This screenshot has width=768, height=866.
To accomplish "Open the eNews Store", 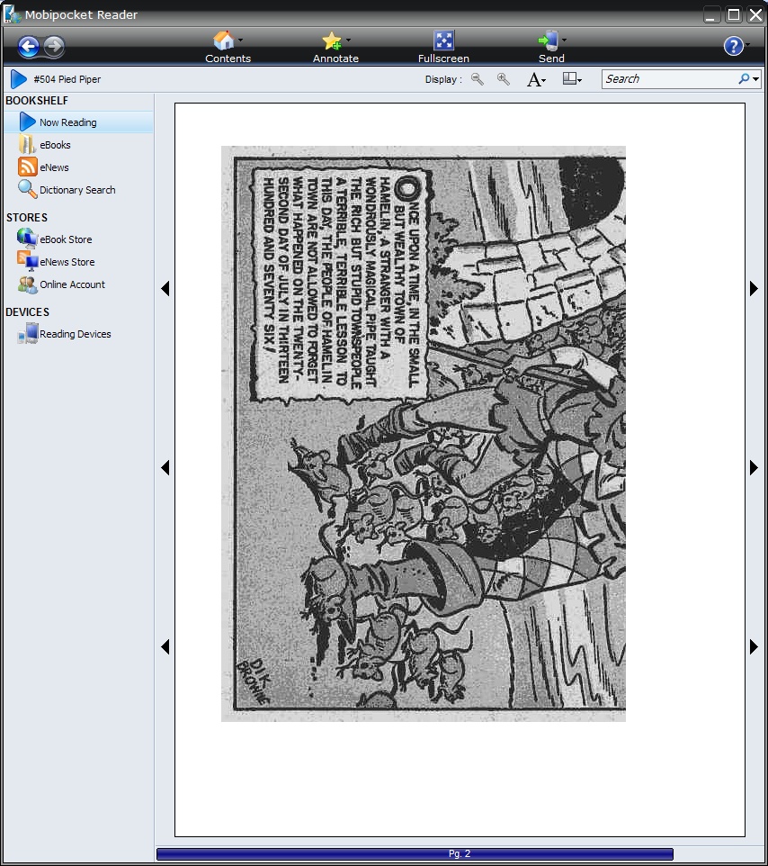I will (67, 262).
